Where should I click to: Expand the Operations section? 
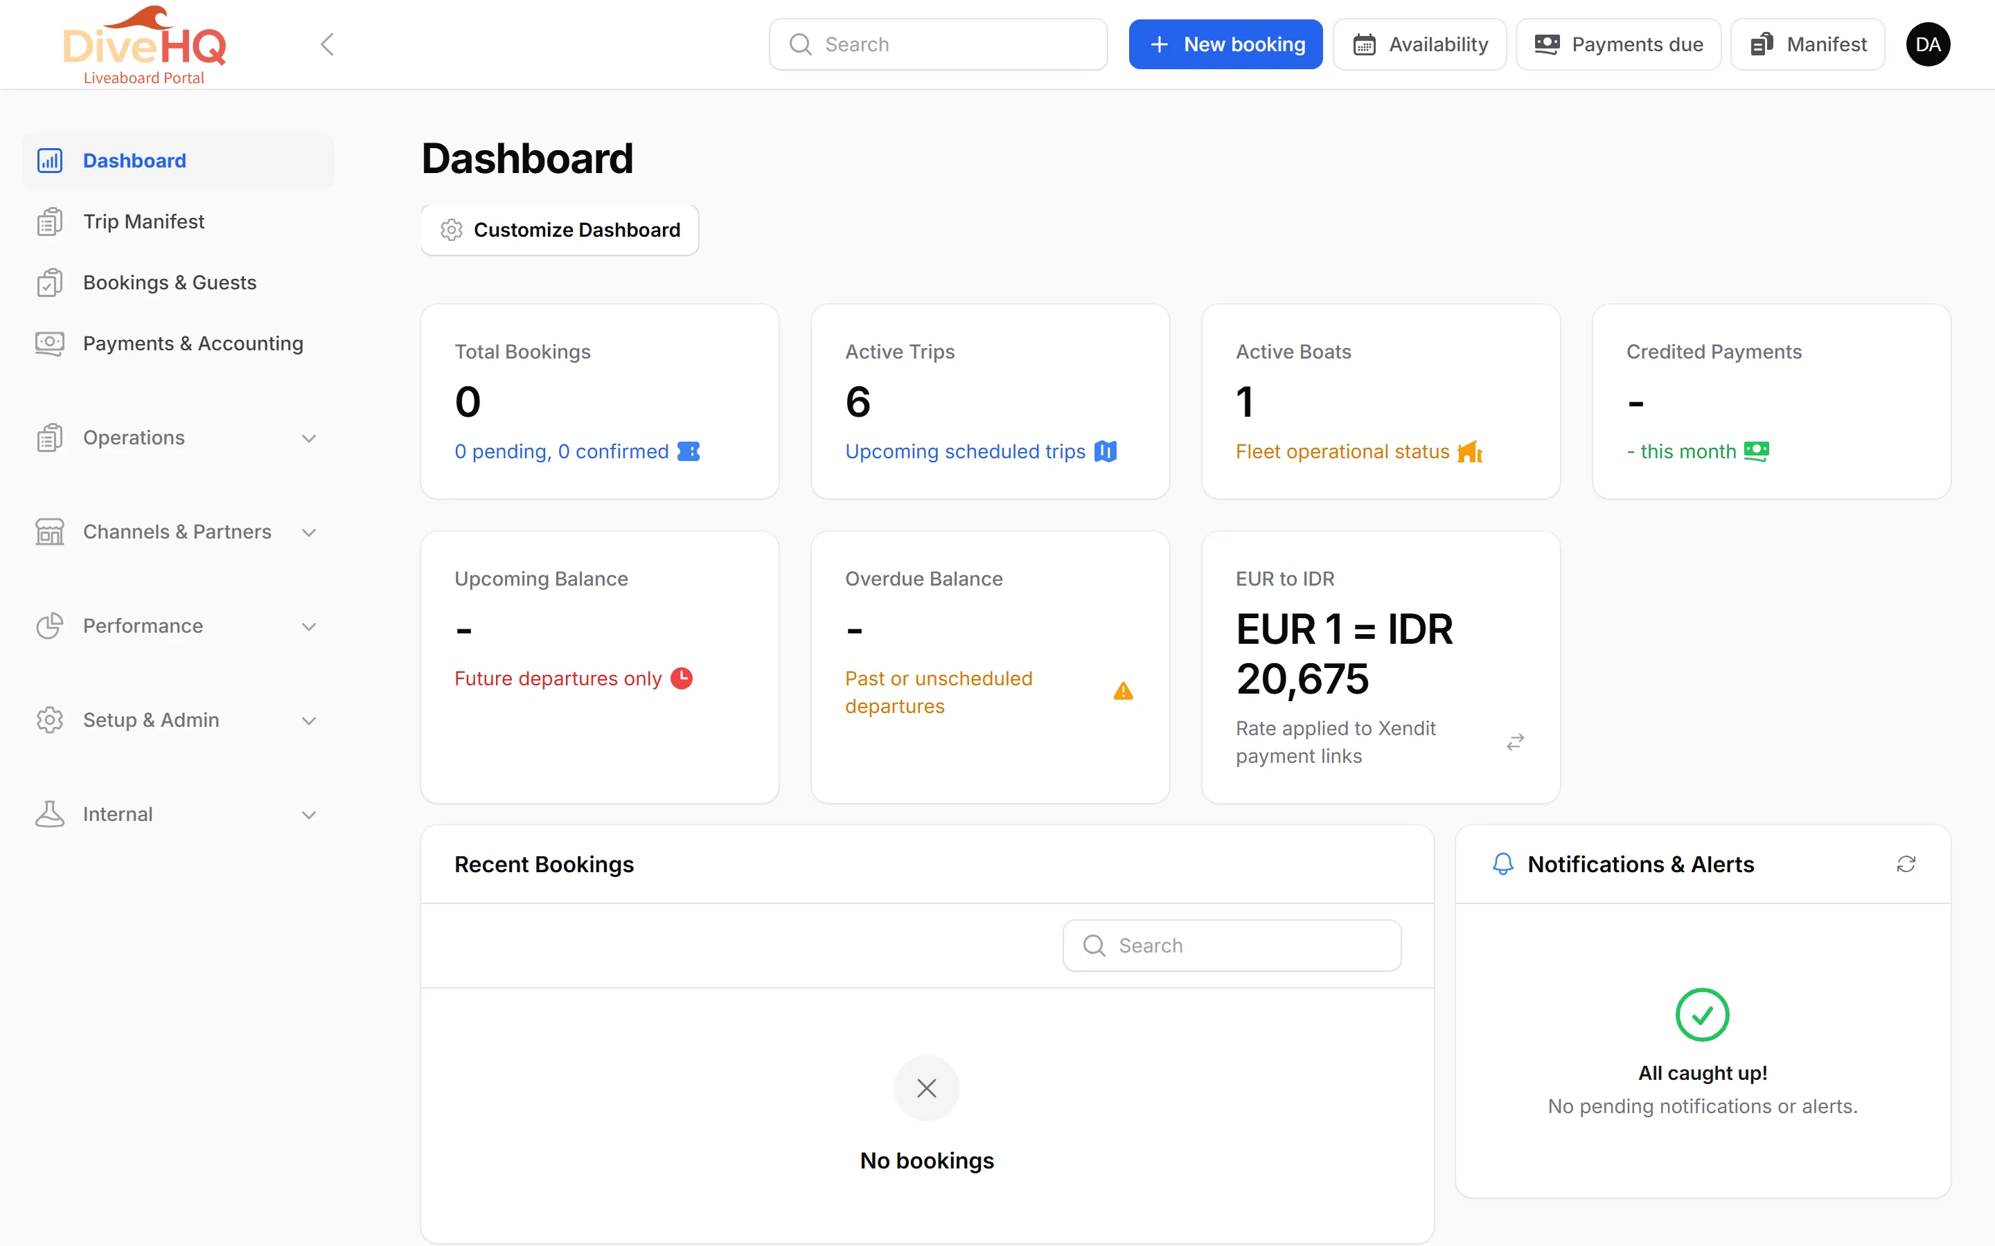click(177, 437)
